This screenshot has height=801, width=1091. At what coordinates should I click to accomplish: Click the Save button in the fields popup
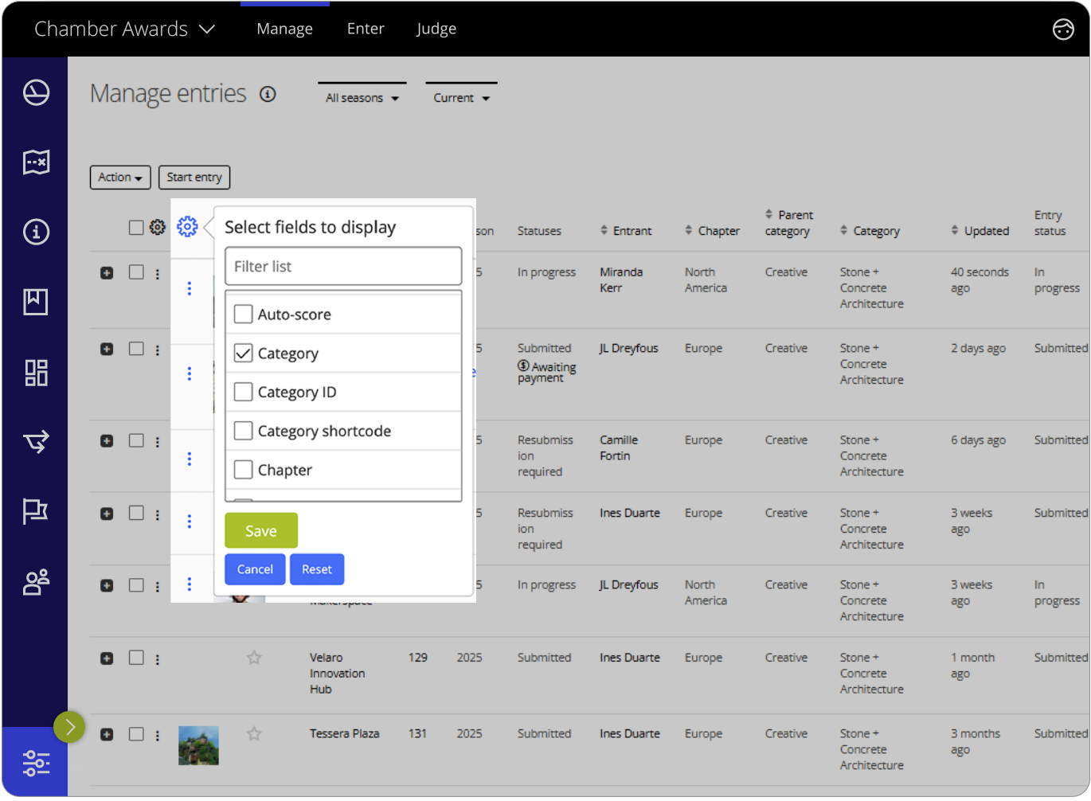260,529
